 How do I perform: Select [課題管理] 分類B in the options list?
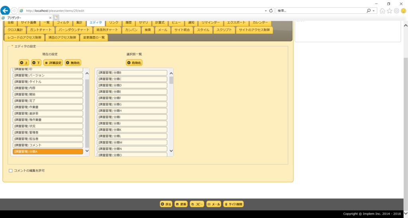132,73
